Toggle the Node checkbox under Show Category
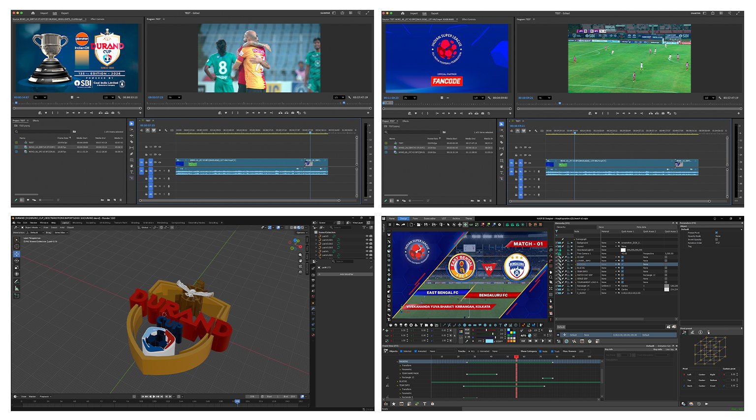The height and width of the screenshot is (420, 756). (540, 351)
